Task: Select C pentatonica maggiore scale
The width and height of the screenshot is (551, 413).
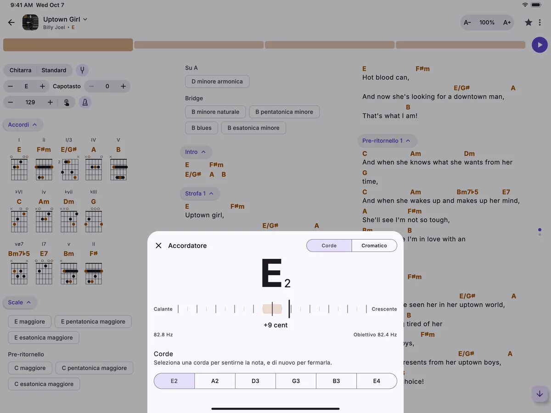Action: pyautogui.click(x=94, y=368)
